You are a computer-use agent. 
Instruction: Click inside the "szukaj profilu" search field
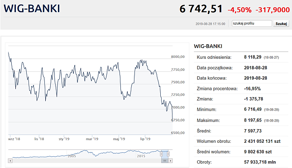click(251, 23)
